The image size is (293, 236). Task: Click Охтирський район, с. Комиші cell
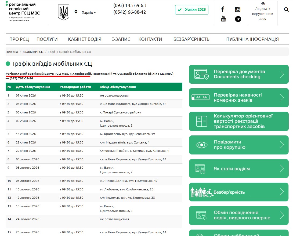(x=134, y=151)
